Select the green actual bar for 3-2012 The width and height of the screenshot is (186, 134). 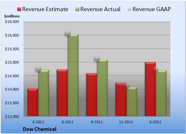[x=161, y=93]
